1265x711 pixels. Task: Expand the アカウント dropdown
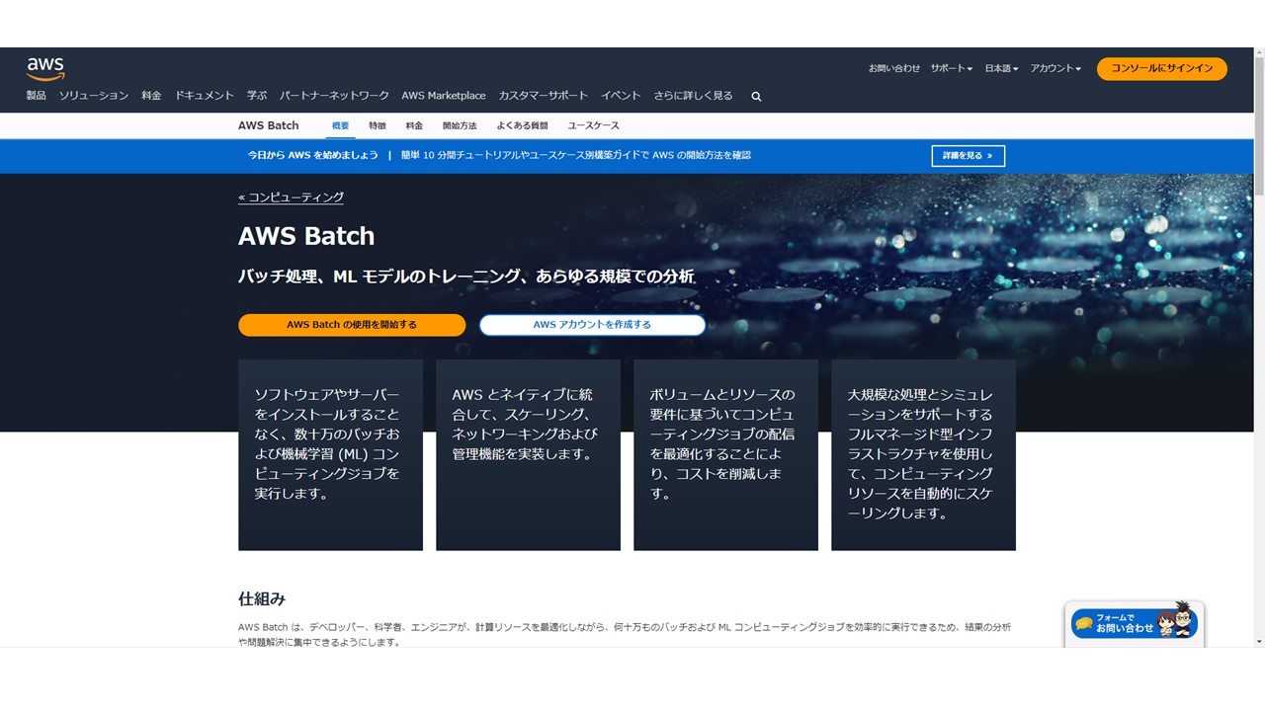click(1055, 68)
